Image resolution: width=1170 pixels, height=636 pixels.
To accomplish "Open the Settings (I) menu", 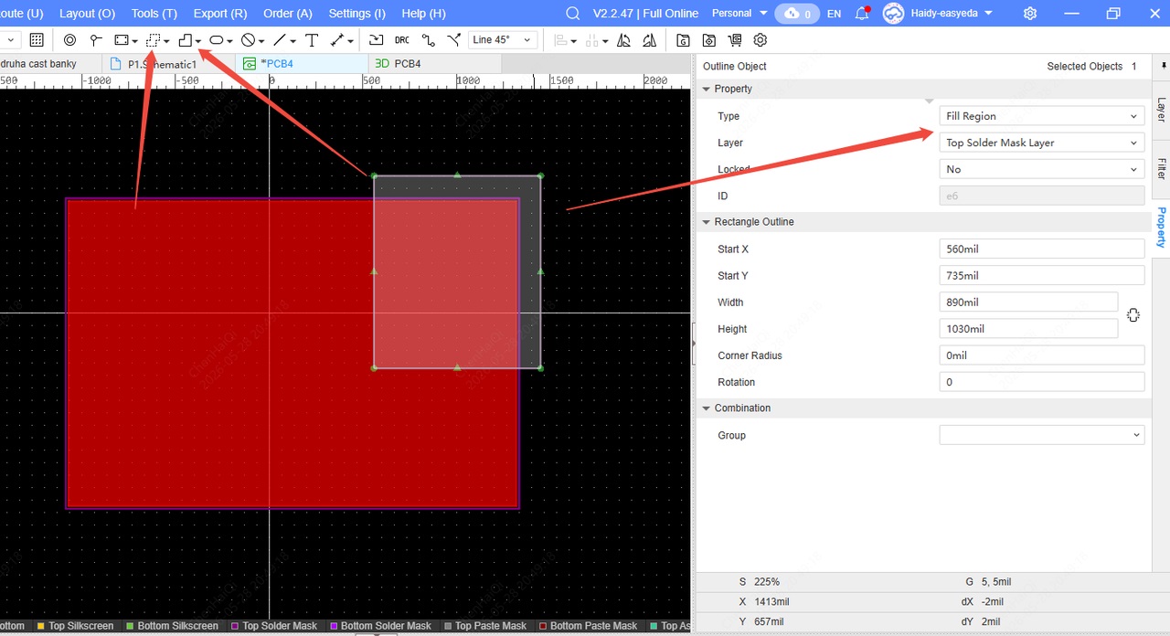I will [x=357, y=13].
